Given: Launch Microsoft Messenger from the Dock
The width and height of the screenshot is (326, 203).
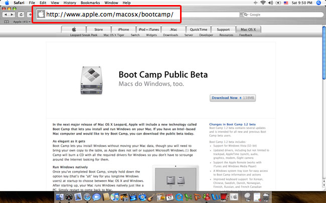Looking at the screenshot, I should pos(207,197).
